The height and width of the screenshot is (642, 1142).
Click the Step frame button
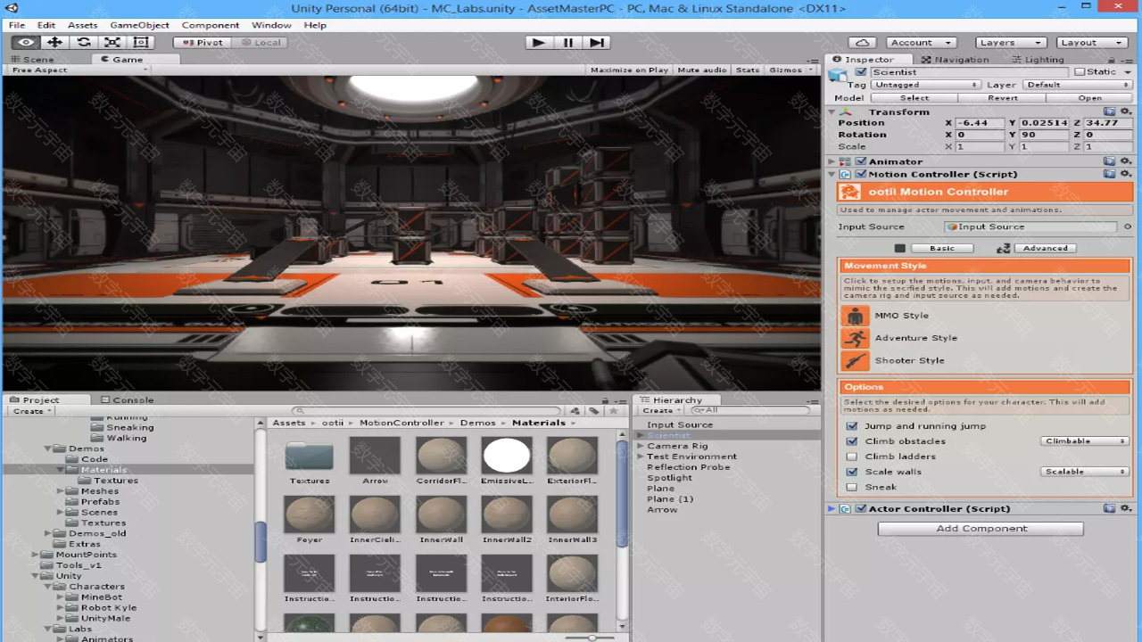pos(597,42)
